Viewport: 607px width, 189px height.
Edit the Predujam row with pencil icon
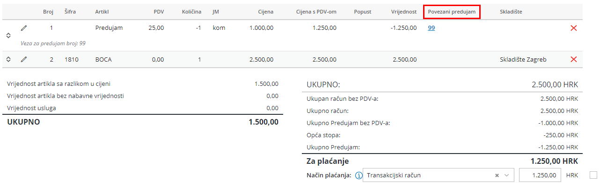click(x=24, y=28)
